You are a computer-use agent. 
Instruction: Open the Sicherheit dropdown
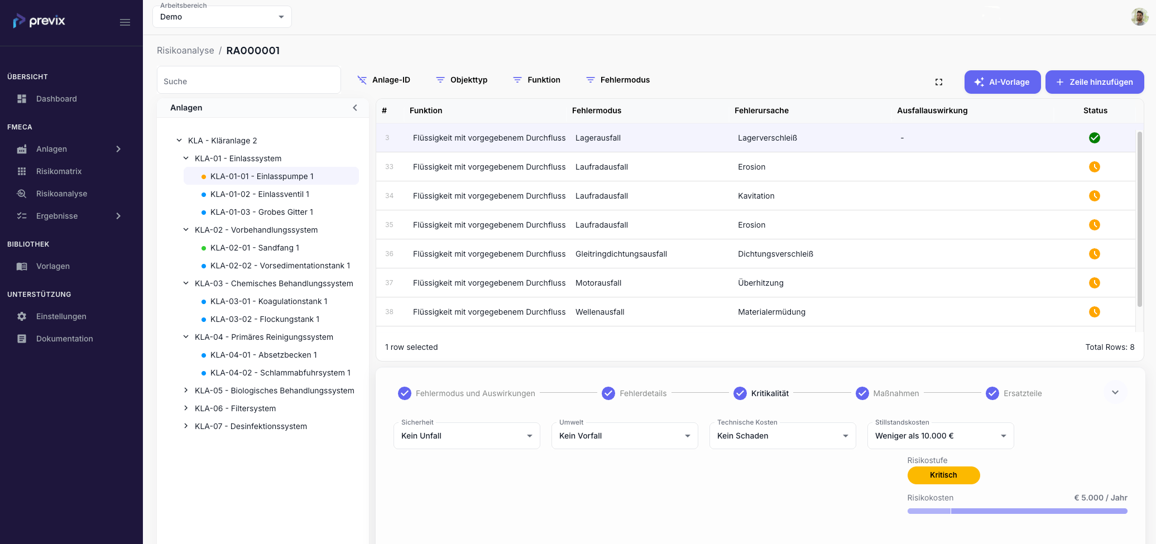[467, 436]
